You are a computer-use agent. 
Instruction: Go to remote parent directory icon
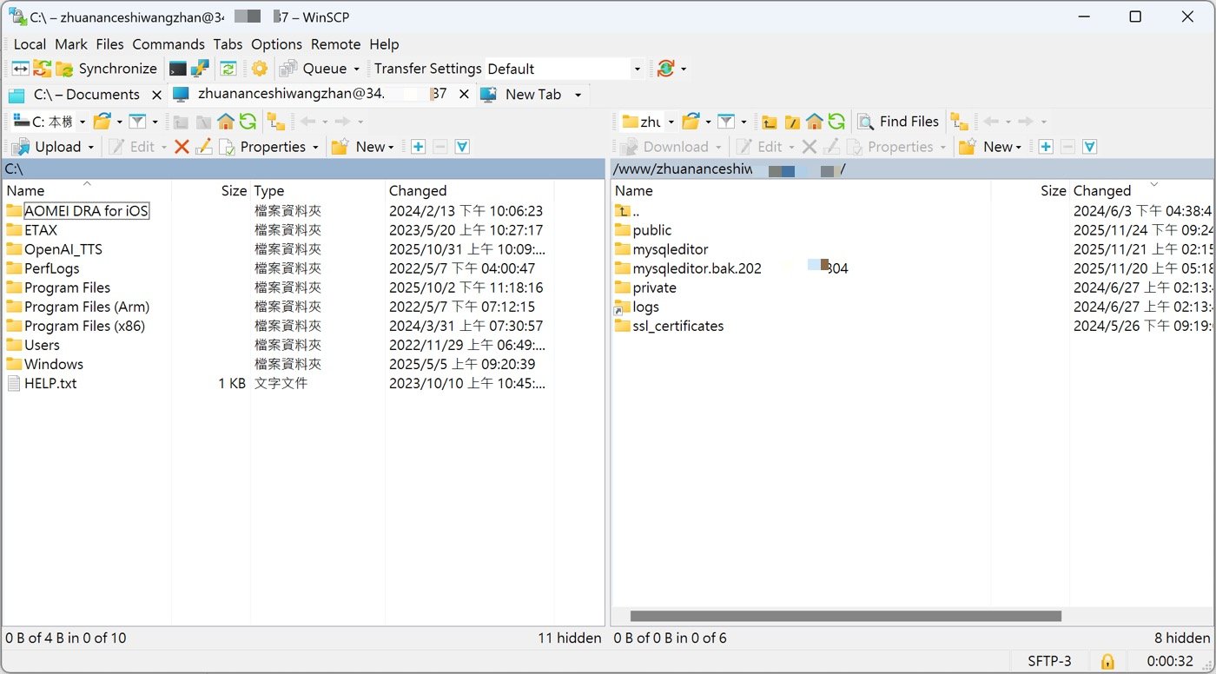pyautogui.click(x=769, y=122)
